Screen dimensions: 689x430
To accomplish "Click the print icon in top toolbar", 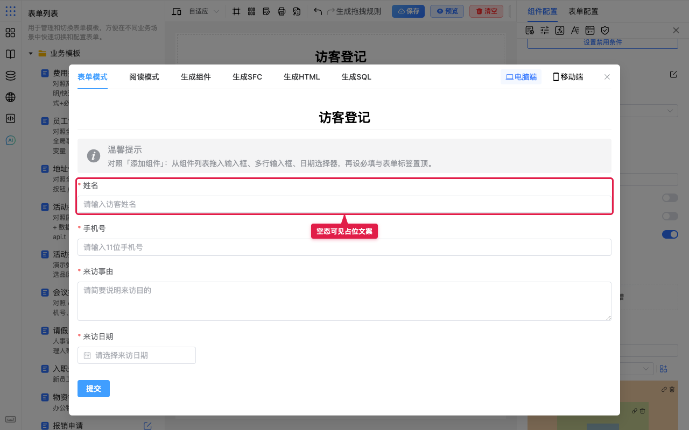I will [282, 11].
